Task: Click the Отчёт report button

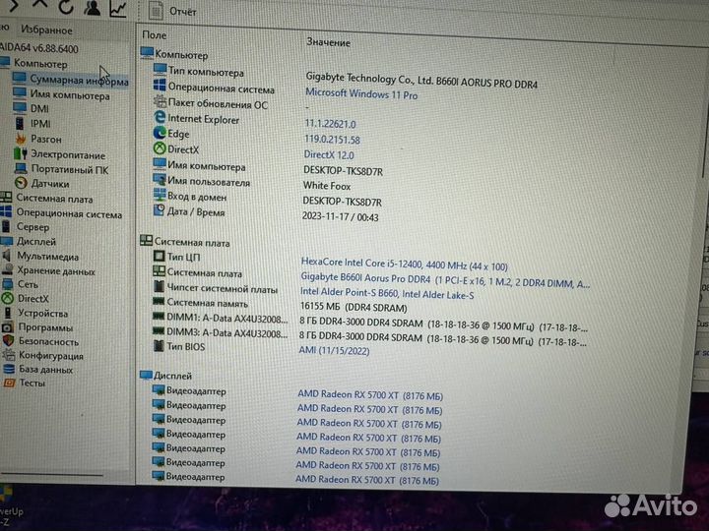Action: (173, 11)
